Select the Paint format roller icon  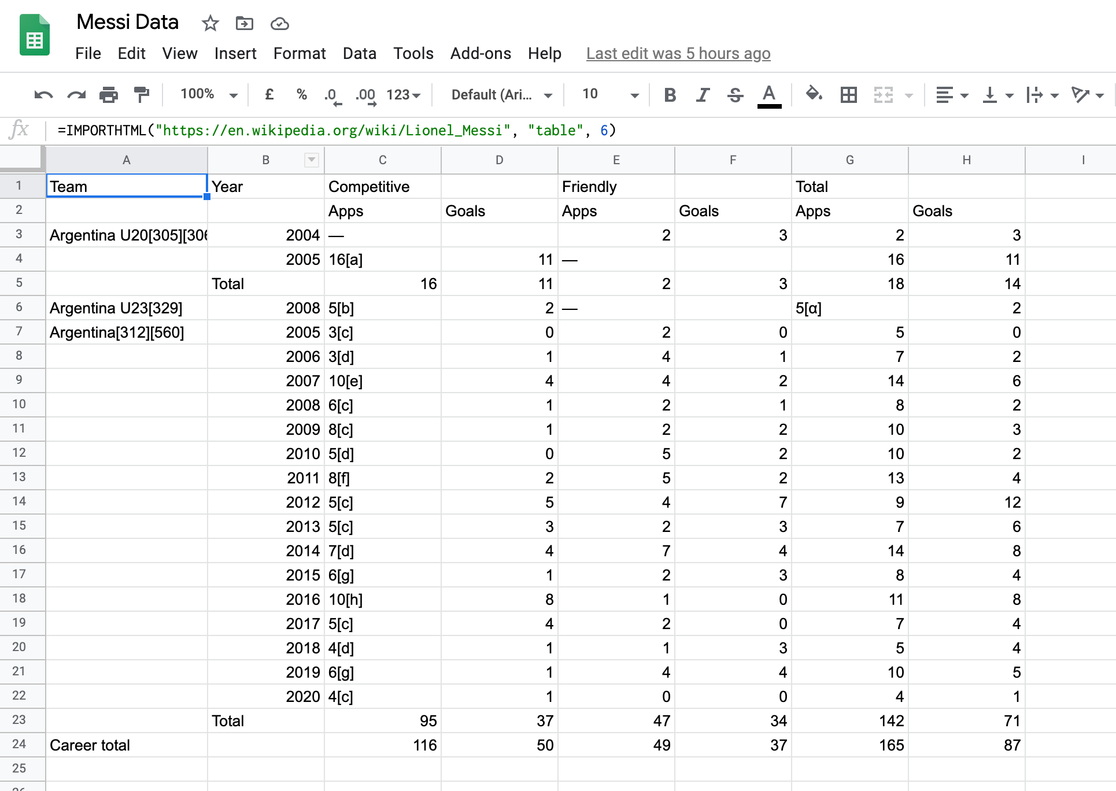click(x=141, y=94)
